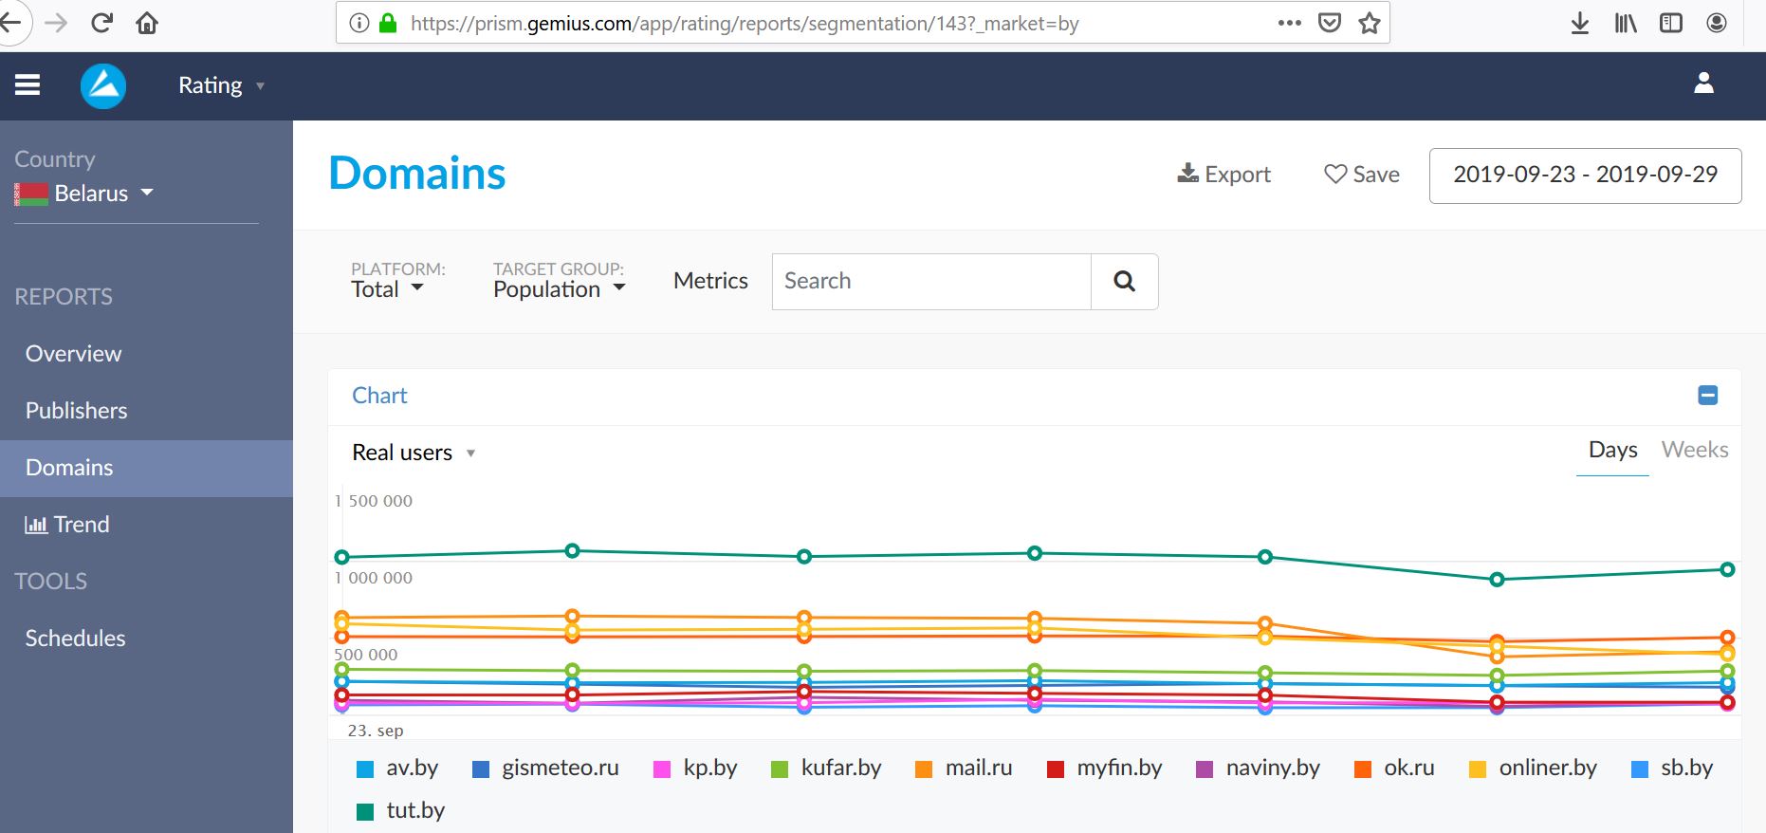Open the hamburger navigation menu
The height and width of the screenshot is (833, 1766).
click(28, 85)
